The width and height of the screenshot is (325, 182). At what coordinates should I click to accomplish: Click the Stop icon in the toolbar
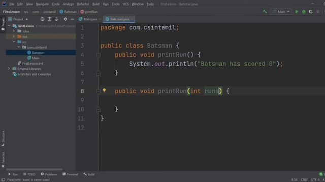point(317,12)
